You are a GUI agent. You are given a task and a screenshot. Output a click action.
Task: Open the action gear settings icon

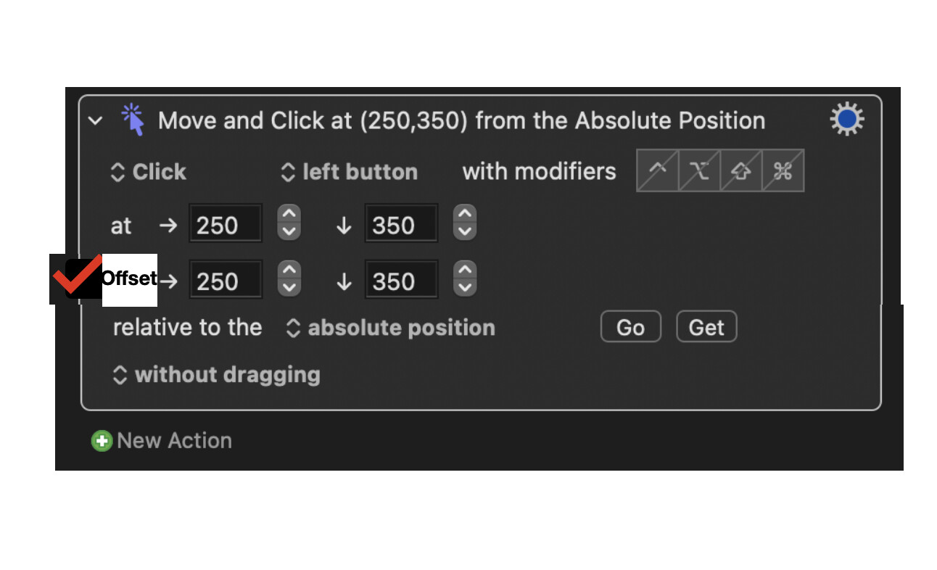click(x=846, y=120)
